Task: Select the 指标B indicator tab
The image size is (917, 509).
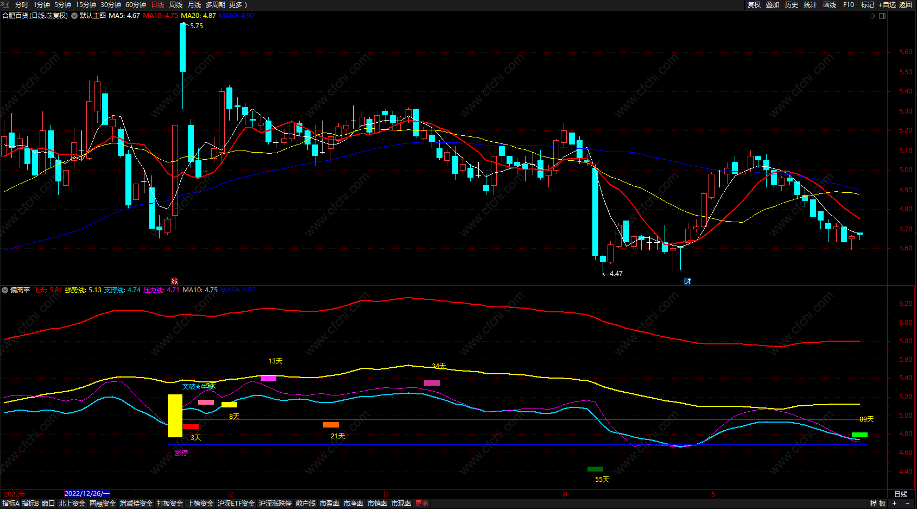Action: [30, 504]
